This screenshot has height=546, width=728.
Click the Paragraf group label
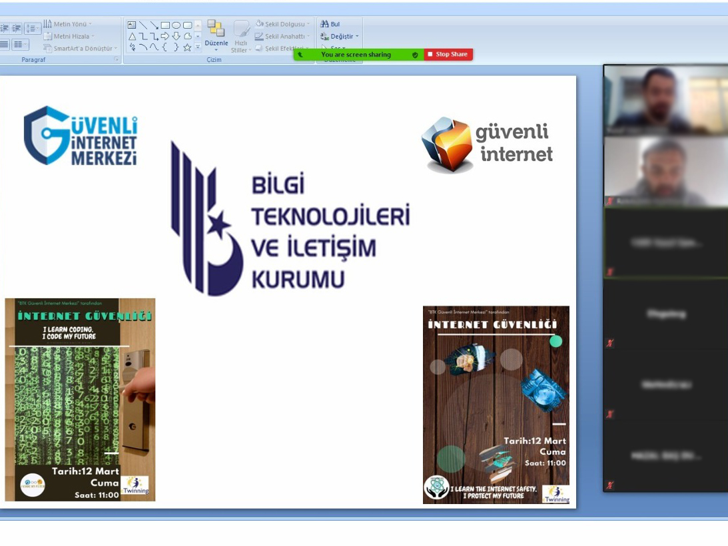pos(33,59)
